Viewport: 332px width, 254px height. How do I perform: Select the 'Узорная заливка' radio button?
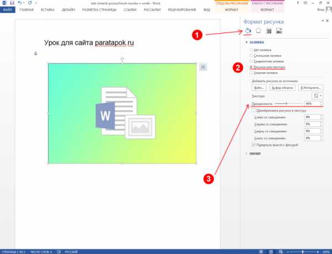click(x=251, y=73)
